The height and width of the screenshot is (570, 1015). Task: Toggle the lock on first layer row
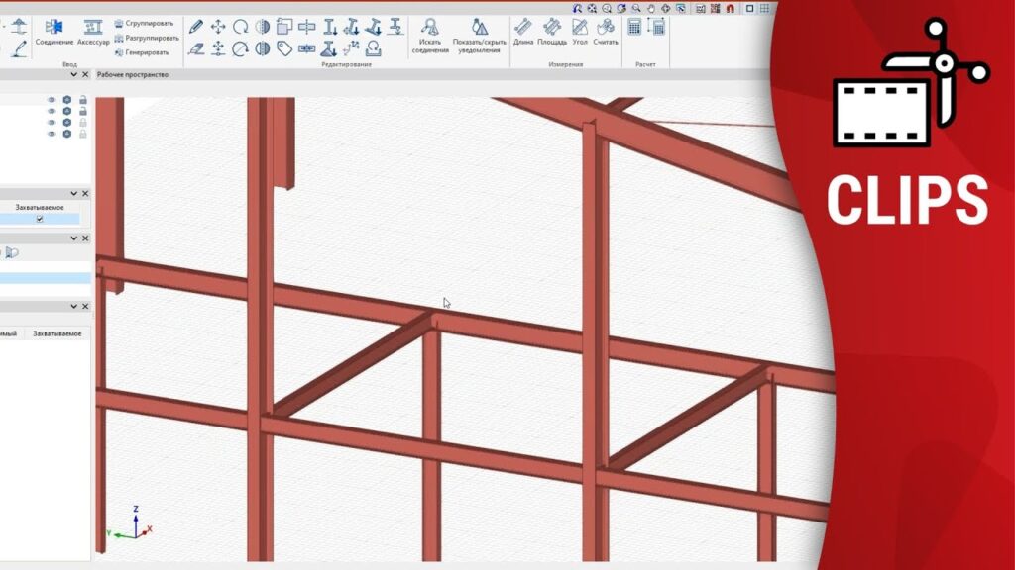(83, 99)
